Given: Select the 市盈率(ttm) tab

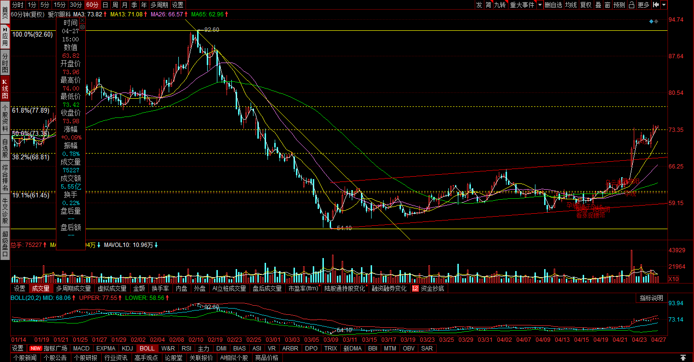Looking at the screenshot, I should click(304, 289).
